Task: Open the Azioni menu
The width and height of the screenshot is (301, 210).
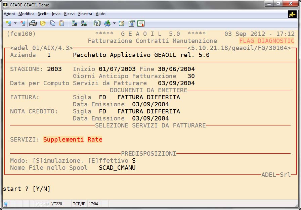Action: tap(9, 14)
